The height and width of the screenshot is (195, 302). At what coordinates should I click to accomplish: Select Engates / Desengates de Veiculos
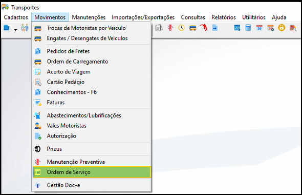[92, 38]
